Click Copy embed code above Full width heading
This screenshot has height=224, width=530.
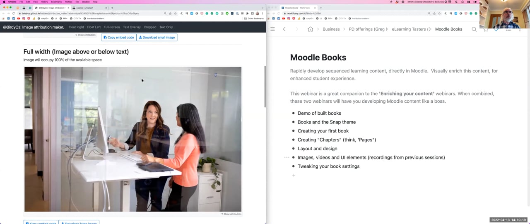click(x=119, y=37)
